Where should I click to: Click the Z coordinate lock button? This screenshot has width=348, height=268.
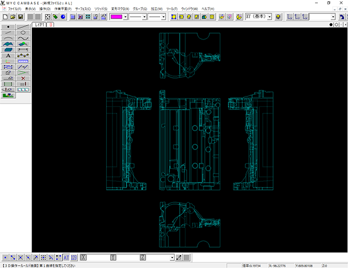tap(143, 258)
